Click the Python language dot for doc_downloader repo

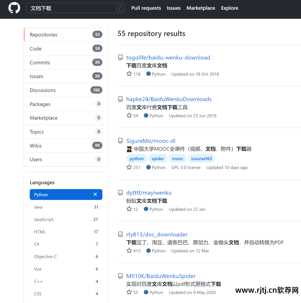pos(148,251)
